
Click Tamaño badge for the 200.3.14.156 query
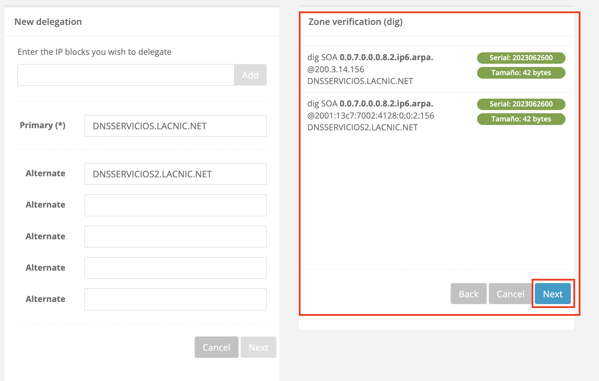[x=521, y=73]
